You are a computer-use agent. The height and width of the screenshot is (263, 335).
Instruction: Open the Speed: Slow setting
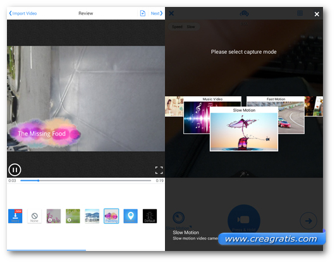[183, 27]
